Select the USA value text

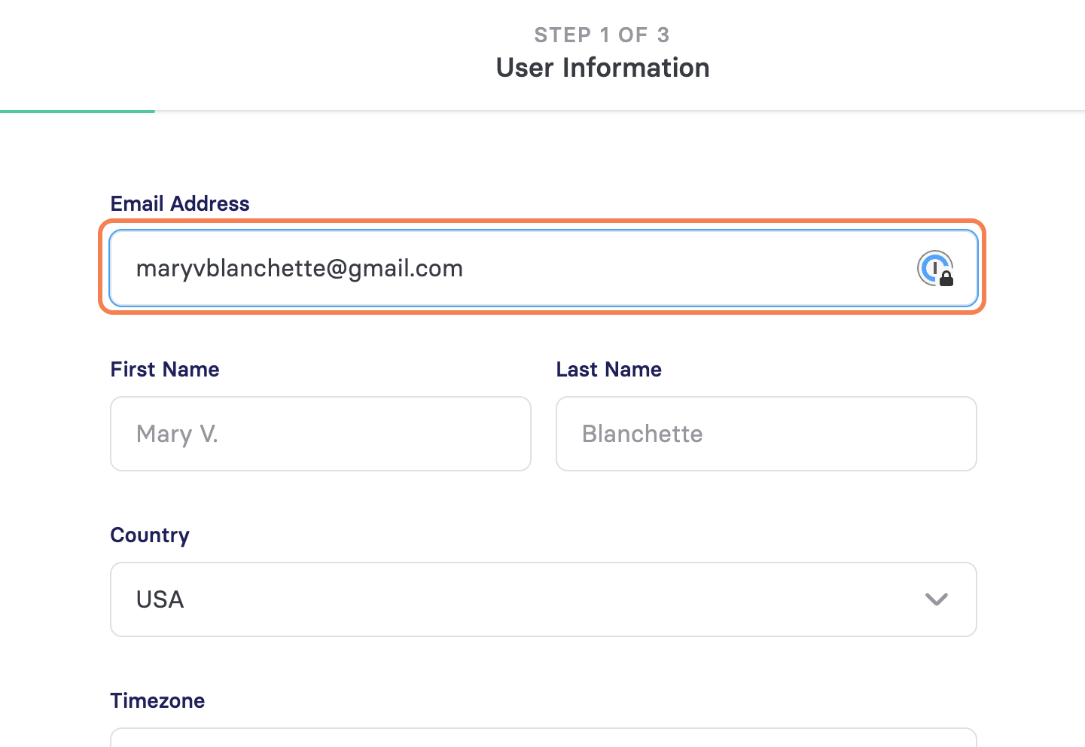160,599
